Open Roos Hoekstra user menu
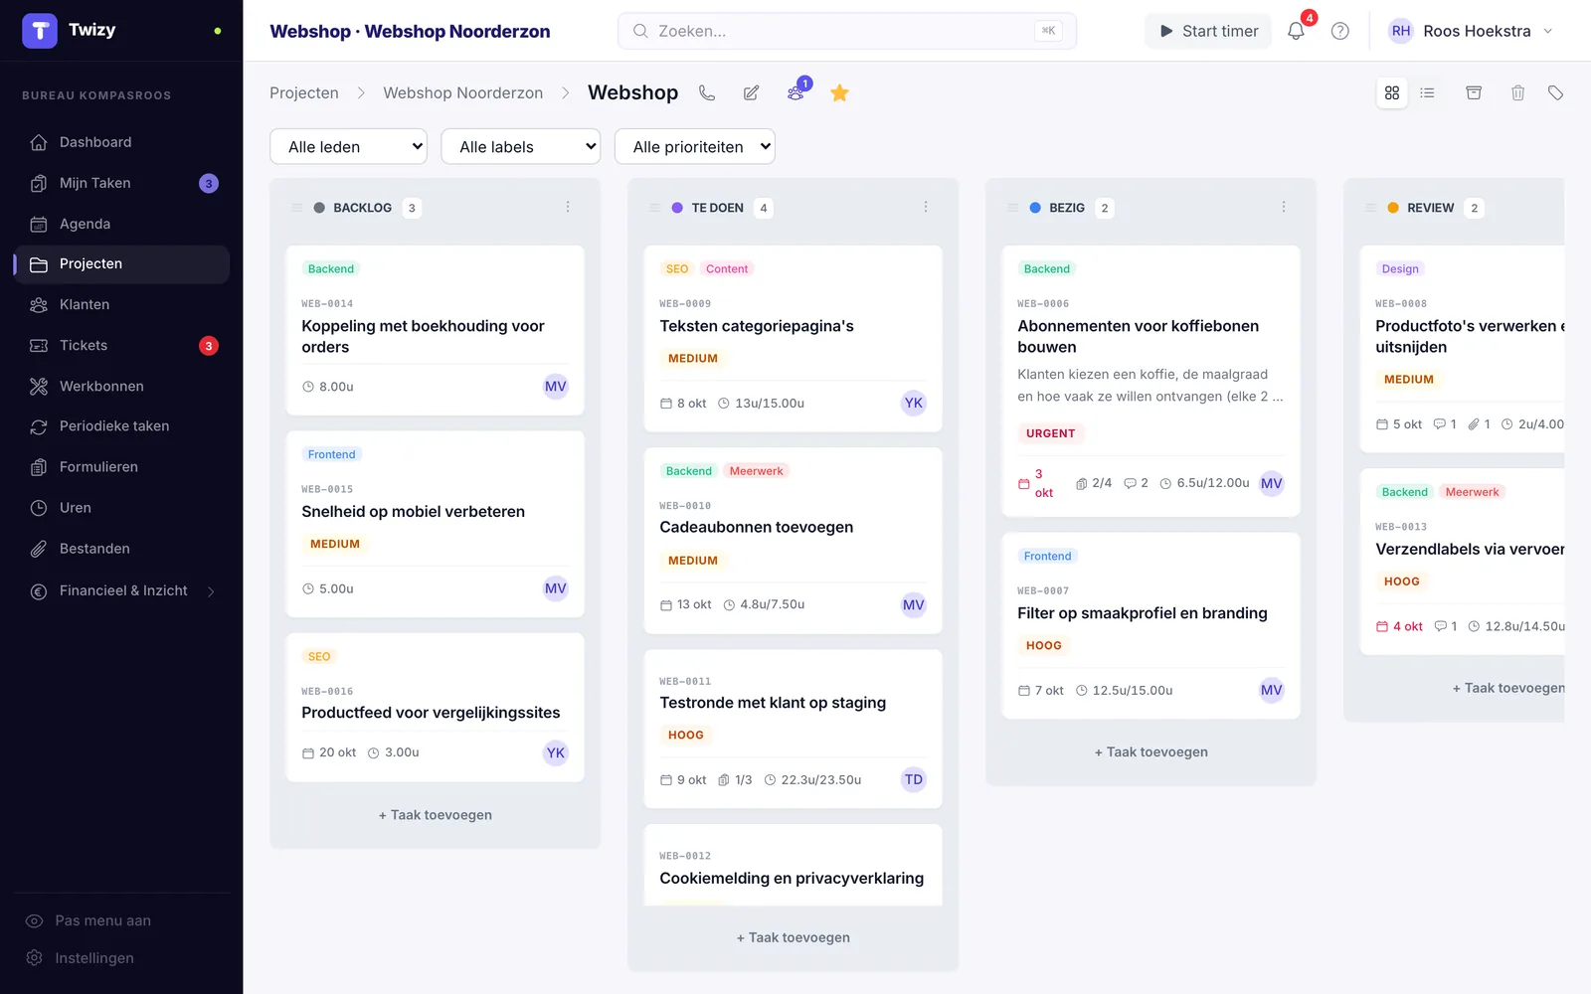This screenshot has width=1591, height=994. [x=1471, y=31]
